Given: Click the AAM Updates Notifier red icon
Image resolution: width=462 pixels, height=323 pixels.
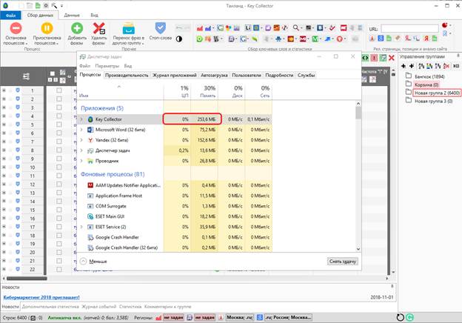Looking at the screenshot, I should (90, 185).
